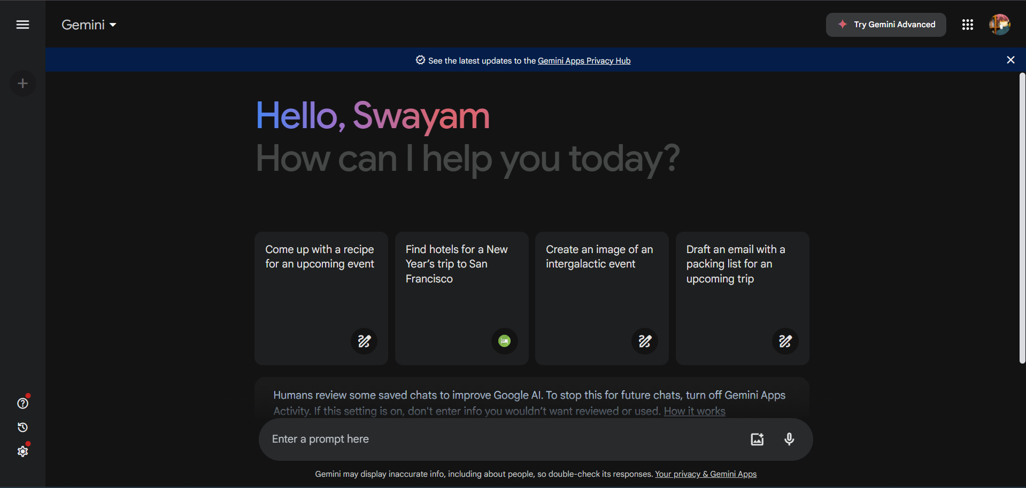Open the Google apps grid
Image resolution: width=1026 pixels, height=488 pixels.
tap(967, 25)
